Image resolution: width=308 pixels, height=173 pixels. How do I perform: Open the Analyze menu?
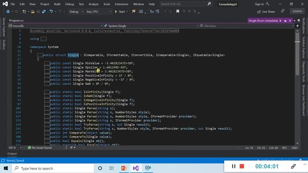(x=93, y=4)
